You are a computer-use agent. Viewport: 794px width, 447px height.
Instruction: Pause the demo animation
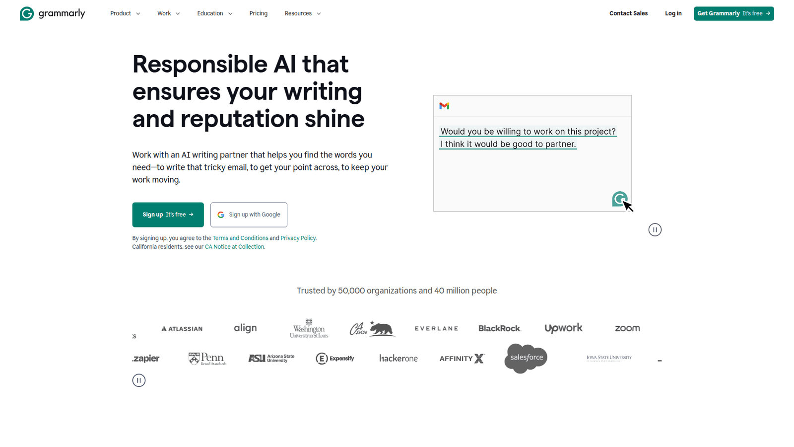click(655, 229)
